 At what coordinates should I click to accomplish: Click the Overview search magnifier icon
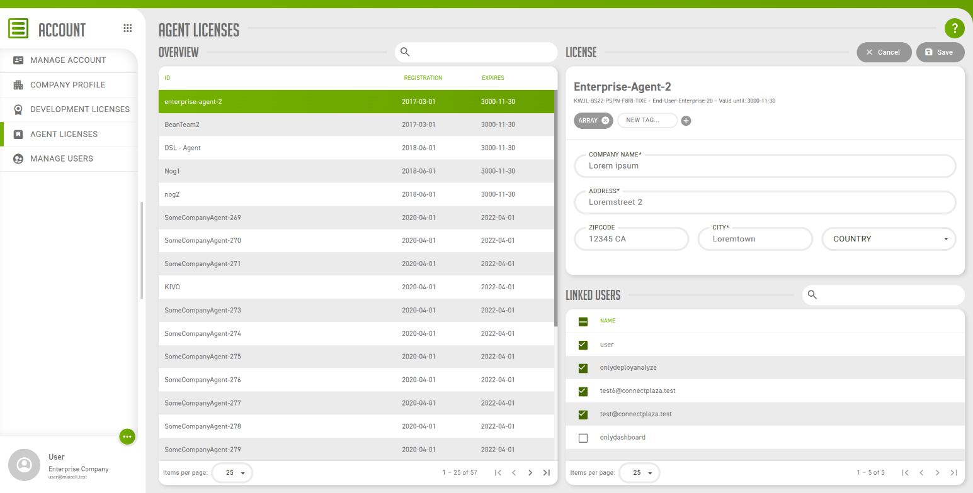[x=406, y=52]
